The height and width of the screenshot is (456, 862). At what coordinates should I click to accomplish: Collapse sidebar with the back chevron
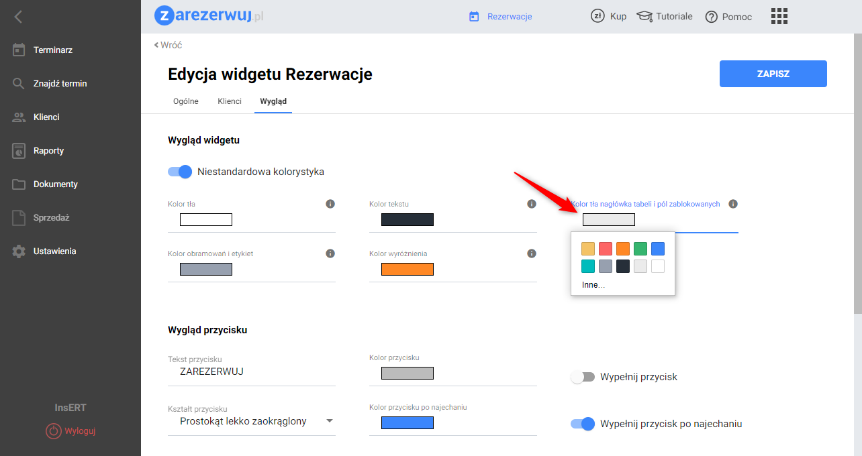tap(18, 17)
